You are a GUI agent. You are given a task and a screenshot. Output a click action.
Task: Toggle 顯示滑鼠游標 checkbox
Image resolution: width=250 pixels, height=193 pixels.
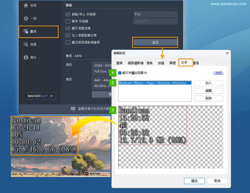point(68,28)
